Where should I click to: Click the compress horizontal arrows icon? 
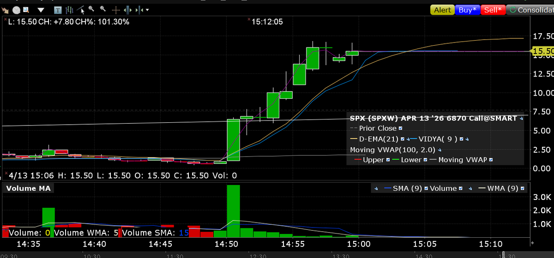[139, 10]
